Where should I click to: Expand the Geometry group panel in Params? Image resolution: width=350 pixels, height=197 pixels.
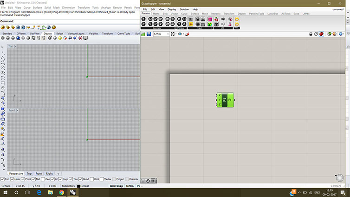[x=157, y=28]
